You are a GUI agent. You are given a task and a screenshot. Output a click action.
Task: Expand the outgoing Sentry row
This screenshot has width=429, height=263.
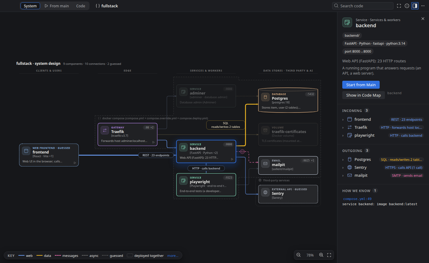click(383, 168)
